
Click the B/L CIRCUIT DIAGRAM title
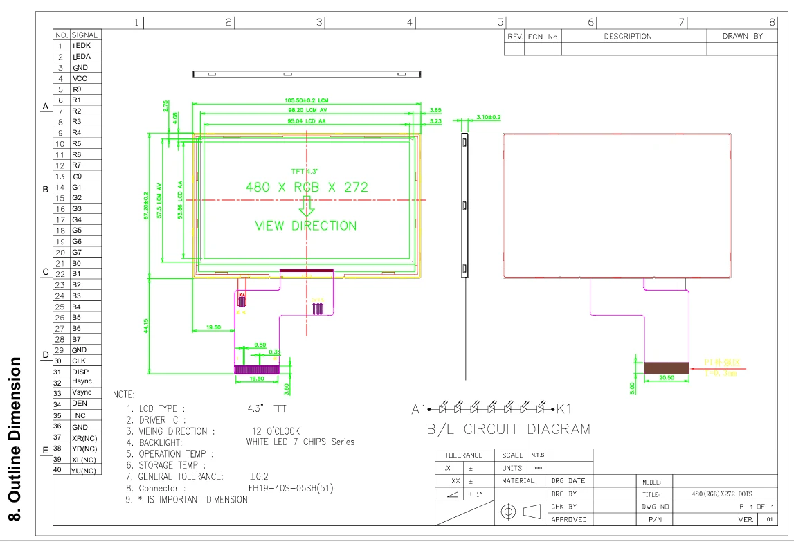click(508, 429)
